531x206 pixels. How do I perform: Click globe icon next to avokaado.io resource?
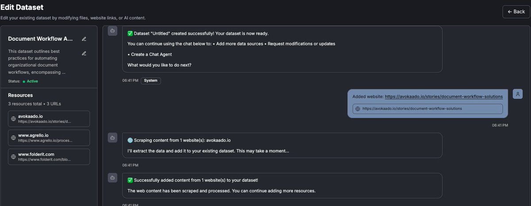tap(14, 119)
